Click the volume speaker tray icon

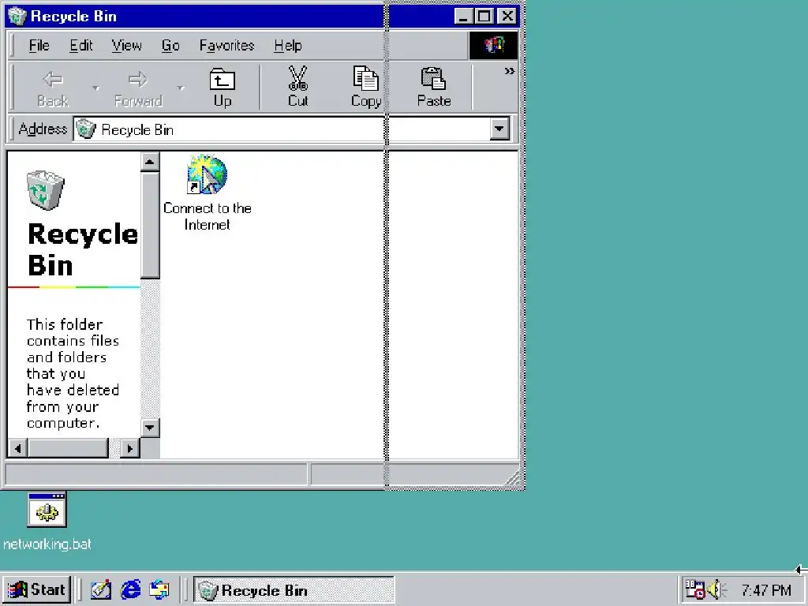716,589
